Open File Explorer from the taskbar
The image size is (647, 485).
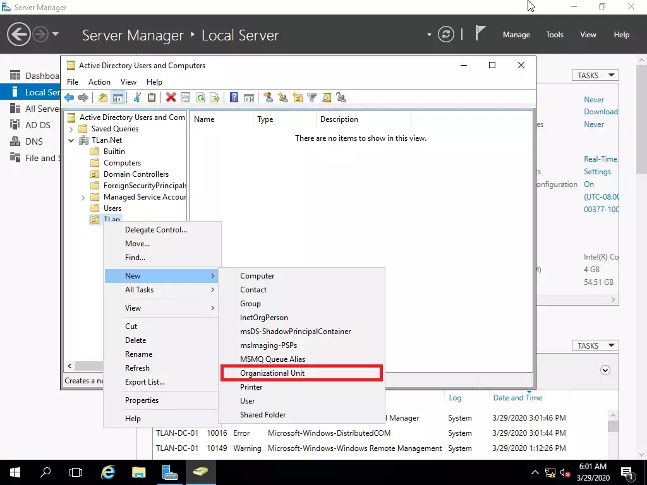[x=139, y=472]
